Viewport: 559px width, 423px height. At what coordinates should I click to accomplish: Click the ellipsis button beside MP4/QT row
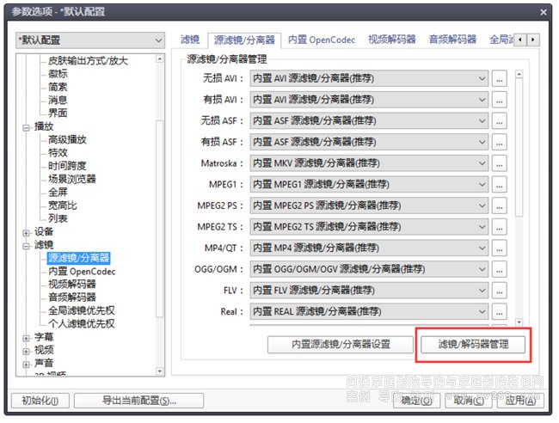[x=500, y=248]
